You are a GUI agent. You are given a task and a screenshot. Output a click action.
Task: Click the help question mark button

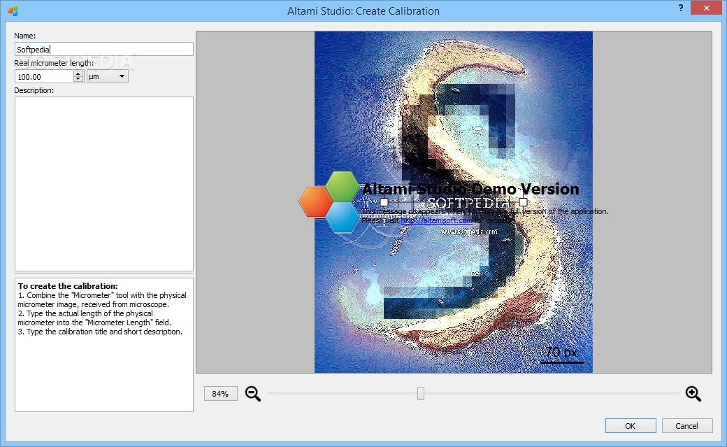[x=680, y=8]
